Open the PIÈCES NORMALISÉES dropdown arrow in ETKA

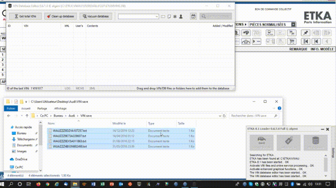point(293,25)
